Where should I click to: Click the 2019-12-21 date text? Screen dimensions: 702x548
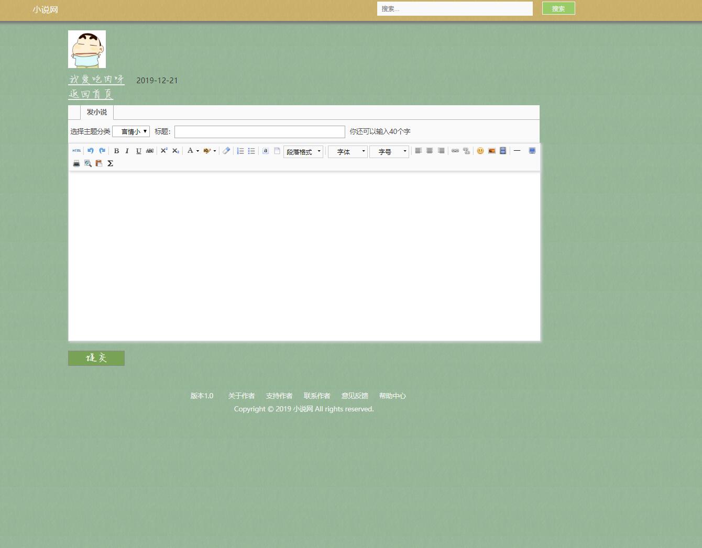[157, 81]
